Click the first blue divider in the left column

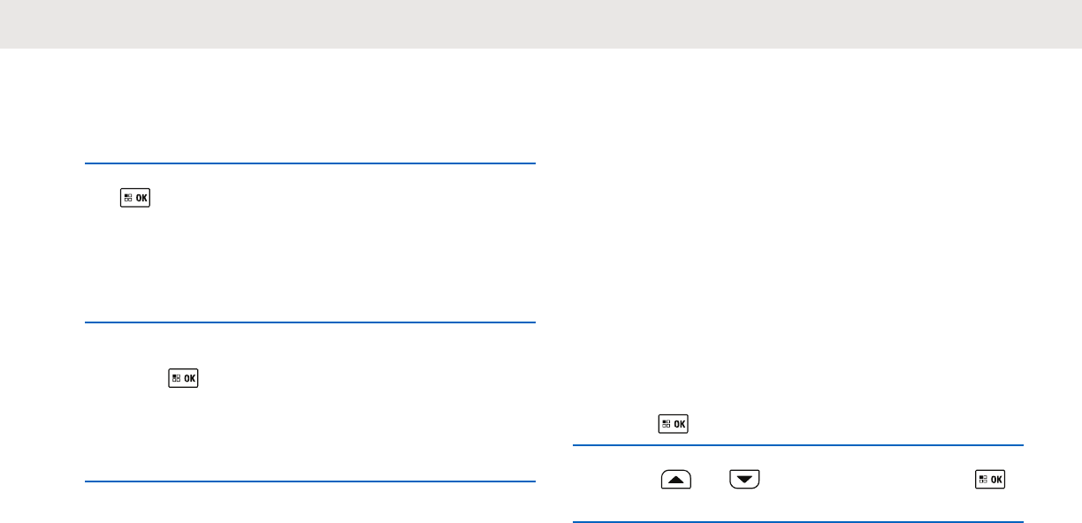pyautogui.click(x=310, y=163)
